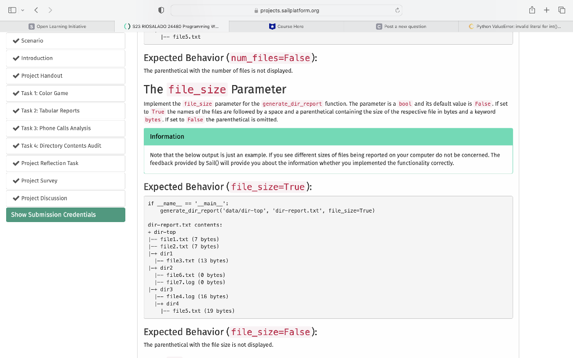573x358 pixels.
Task: Click the generate_dir_report inline code text
Action: pos(292,103)
